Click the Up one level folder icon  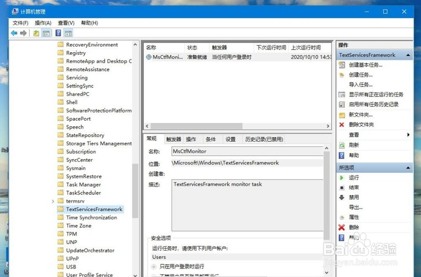(x=36, y=33)
